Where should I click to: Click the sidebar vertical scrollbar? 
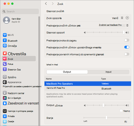(39, 71)
